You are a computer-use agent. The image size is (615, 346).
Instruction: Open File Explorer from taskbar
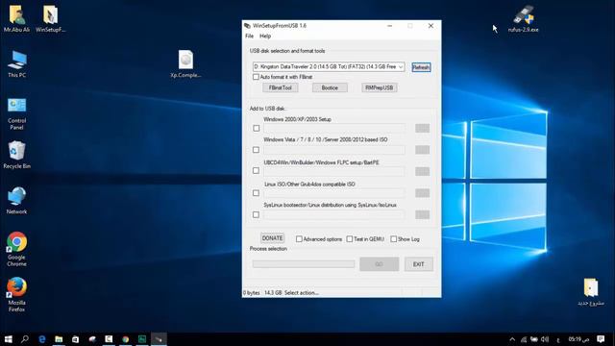point(59,339)
